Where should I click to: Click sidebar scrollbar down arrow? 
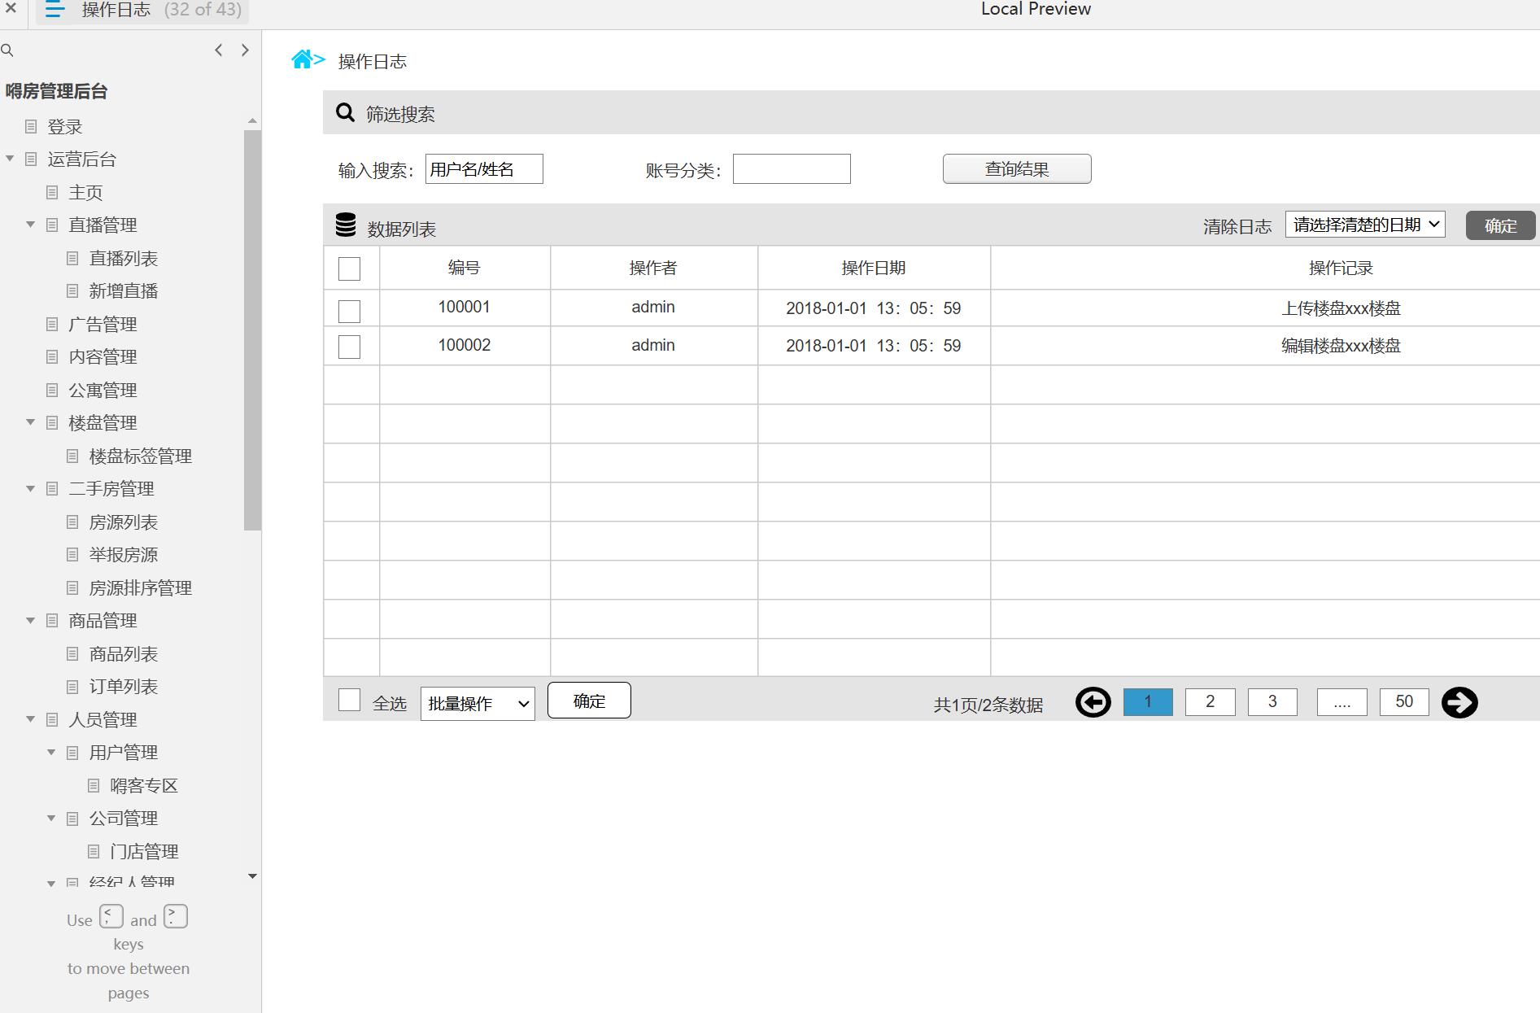[252, 876]
